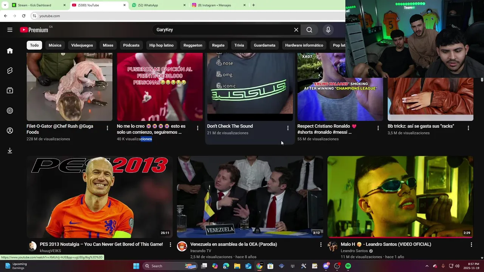Switch to Instagram Mensajes browser tab
This screenshot has height=272, width=484.
(x=219, y=5)
